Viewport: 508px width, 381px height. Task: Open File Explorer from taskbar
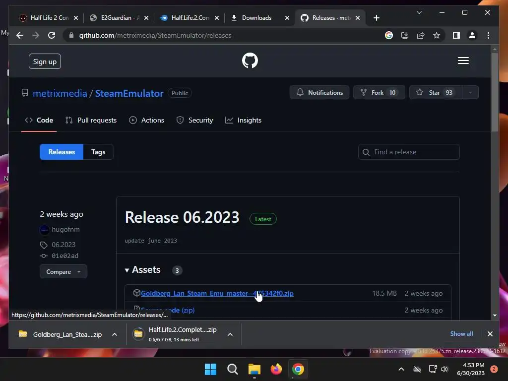point(254,369)
